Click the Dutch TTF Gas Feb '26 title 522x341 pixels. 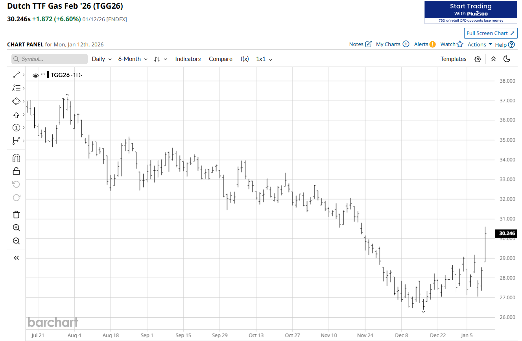pos(65,6)
